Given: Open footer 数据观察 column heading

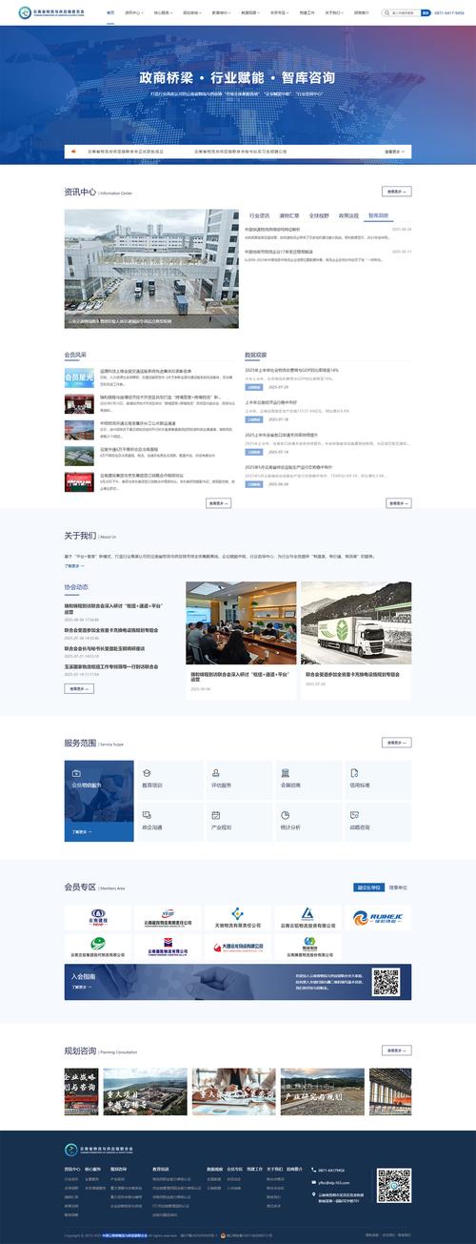Looking at the screenshot, I should click(x=214, y=1168).
